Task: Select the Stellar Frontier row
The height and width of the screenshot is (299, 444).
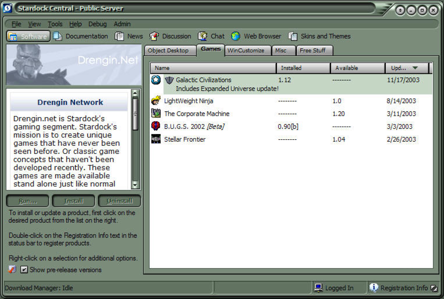Action: coord(291,139)
